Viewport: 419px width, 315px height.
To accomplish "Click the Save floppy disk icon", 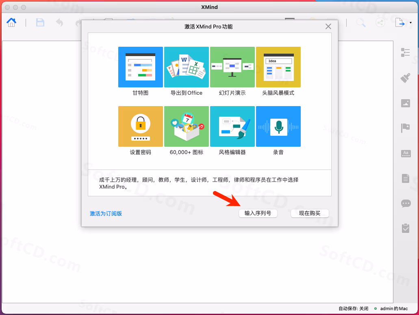I will [40, 22].
